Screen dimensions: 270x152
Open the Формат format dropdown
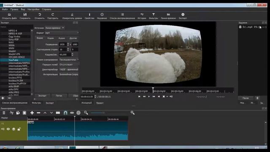[x=62, y=33]
